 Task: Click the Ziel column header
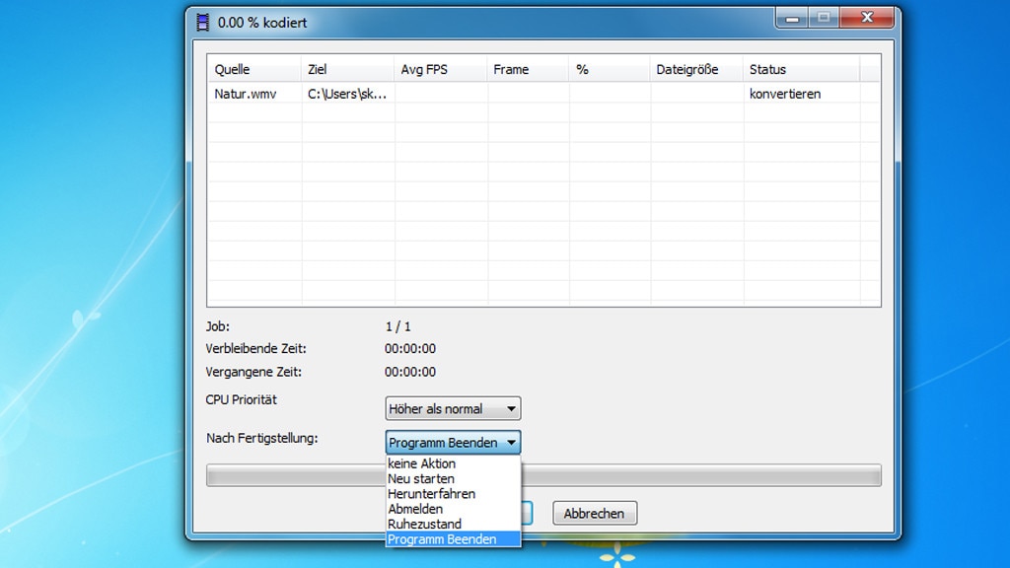(x=347, y=69)
